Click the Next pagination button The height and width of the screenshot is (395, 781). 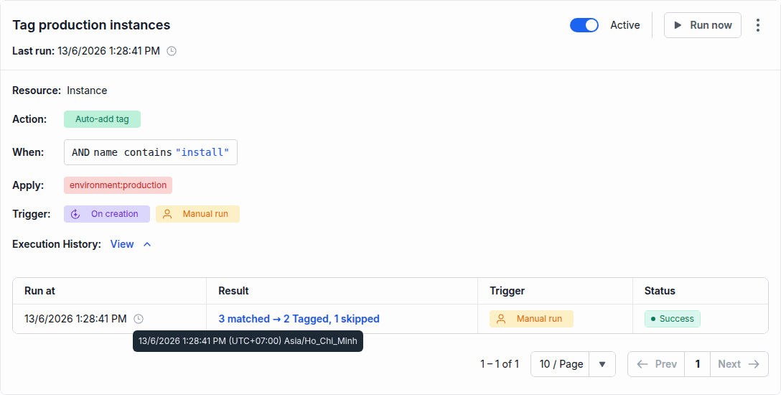point(739,364)
